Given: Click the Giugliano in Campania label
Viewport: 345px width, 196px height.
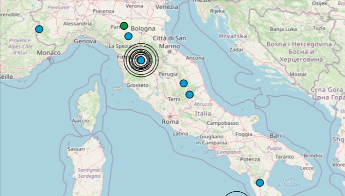Looking at the screenshot, I should [x=211, y=140].
